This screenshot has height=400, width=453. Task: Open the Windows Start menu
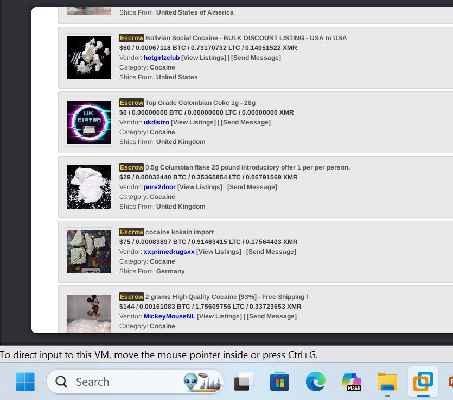25,382
